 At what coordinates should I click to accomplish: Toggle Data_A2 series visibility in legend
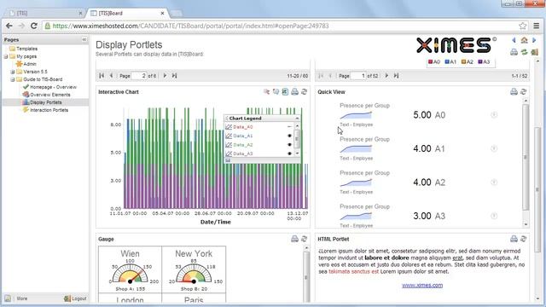[289, 145]
